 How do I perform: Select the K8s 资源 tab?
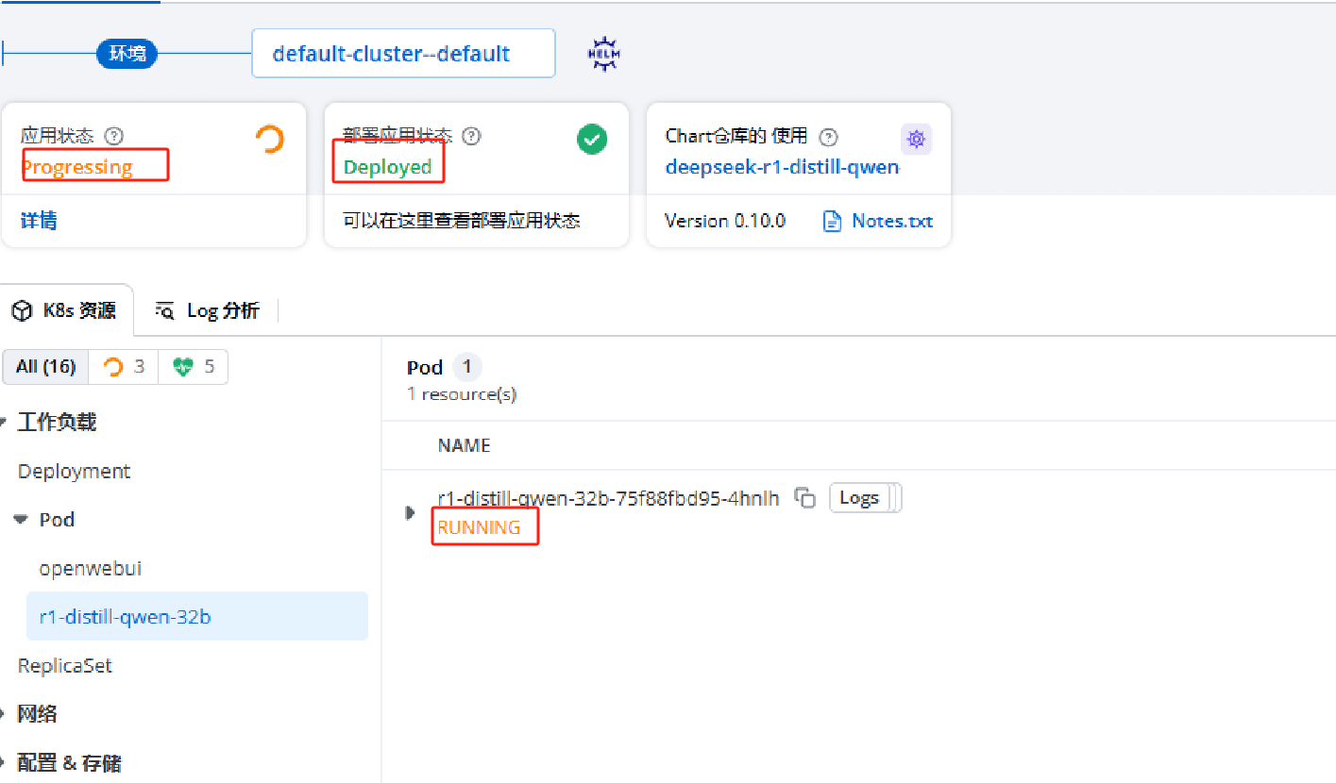click(66, 310)
